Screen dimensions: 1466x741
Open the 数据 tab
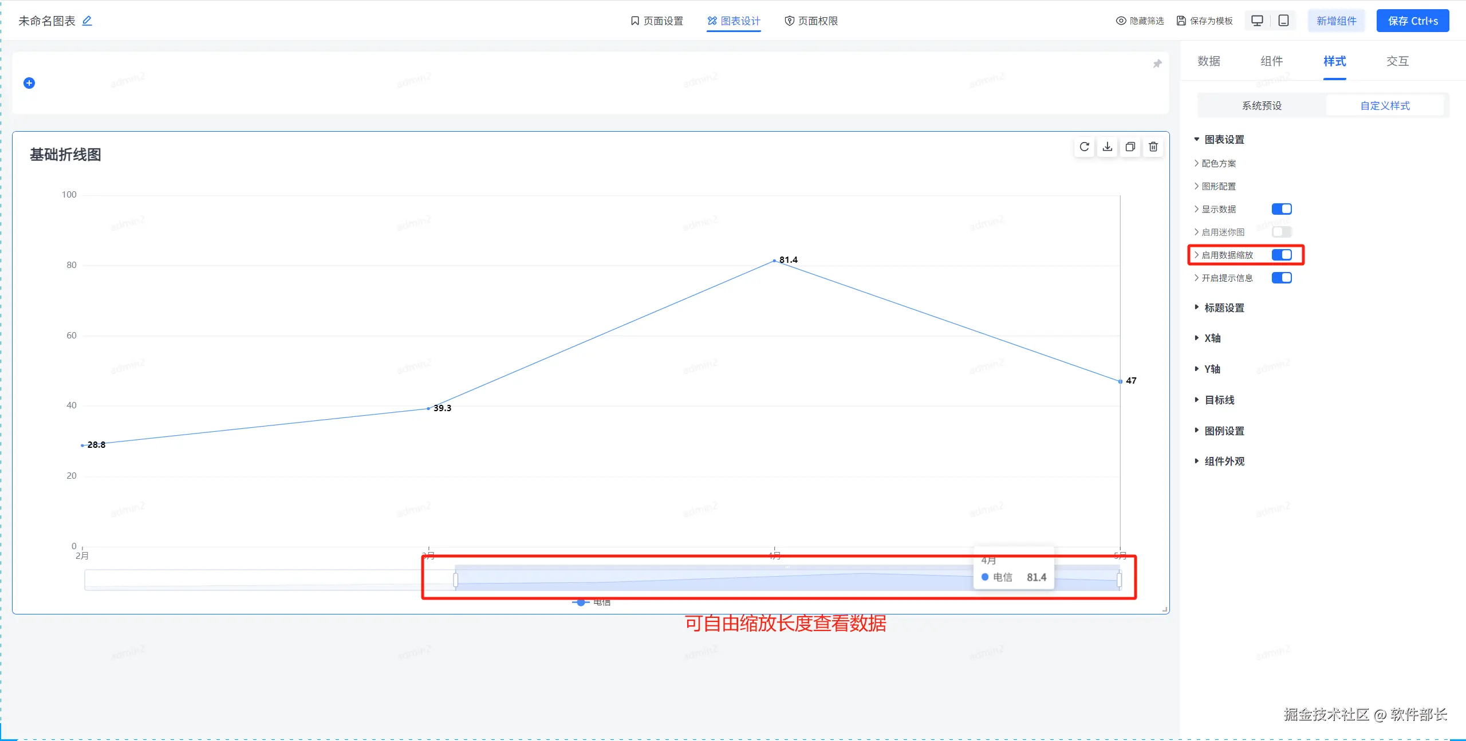1209,61
